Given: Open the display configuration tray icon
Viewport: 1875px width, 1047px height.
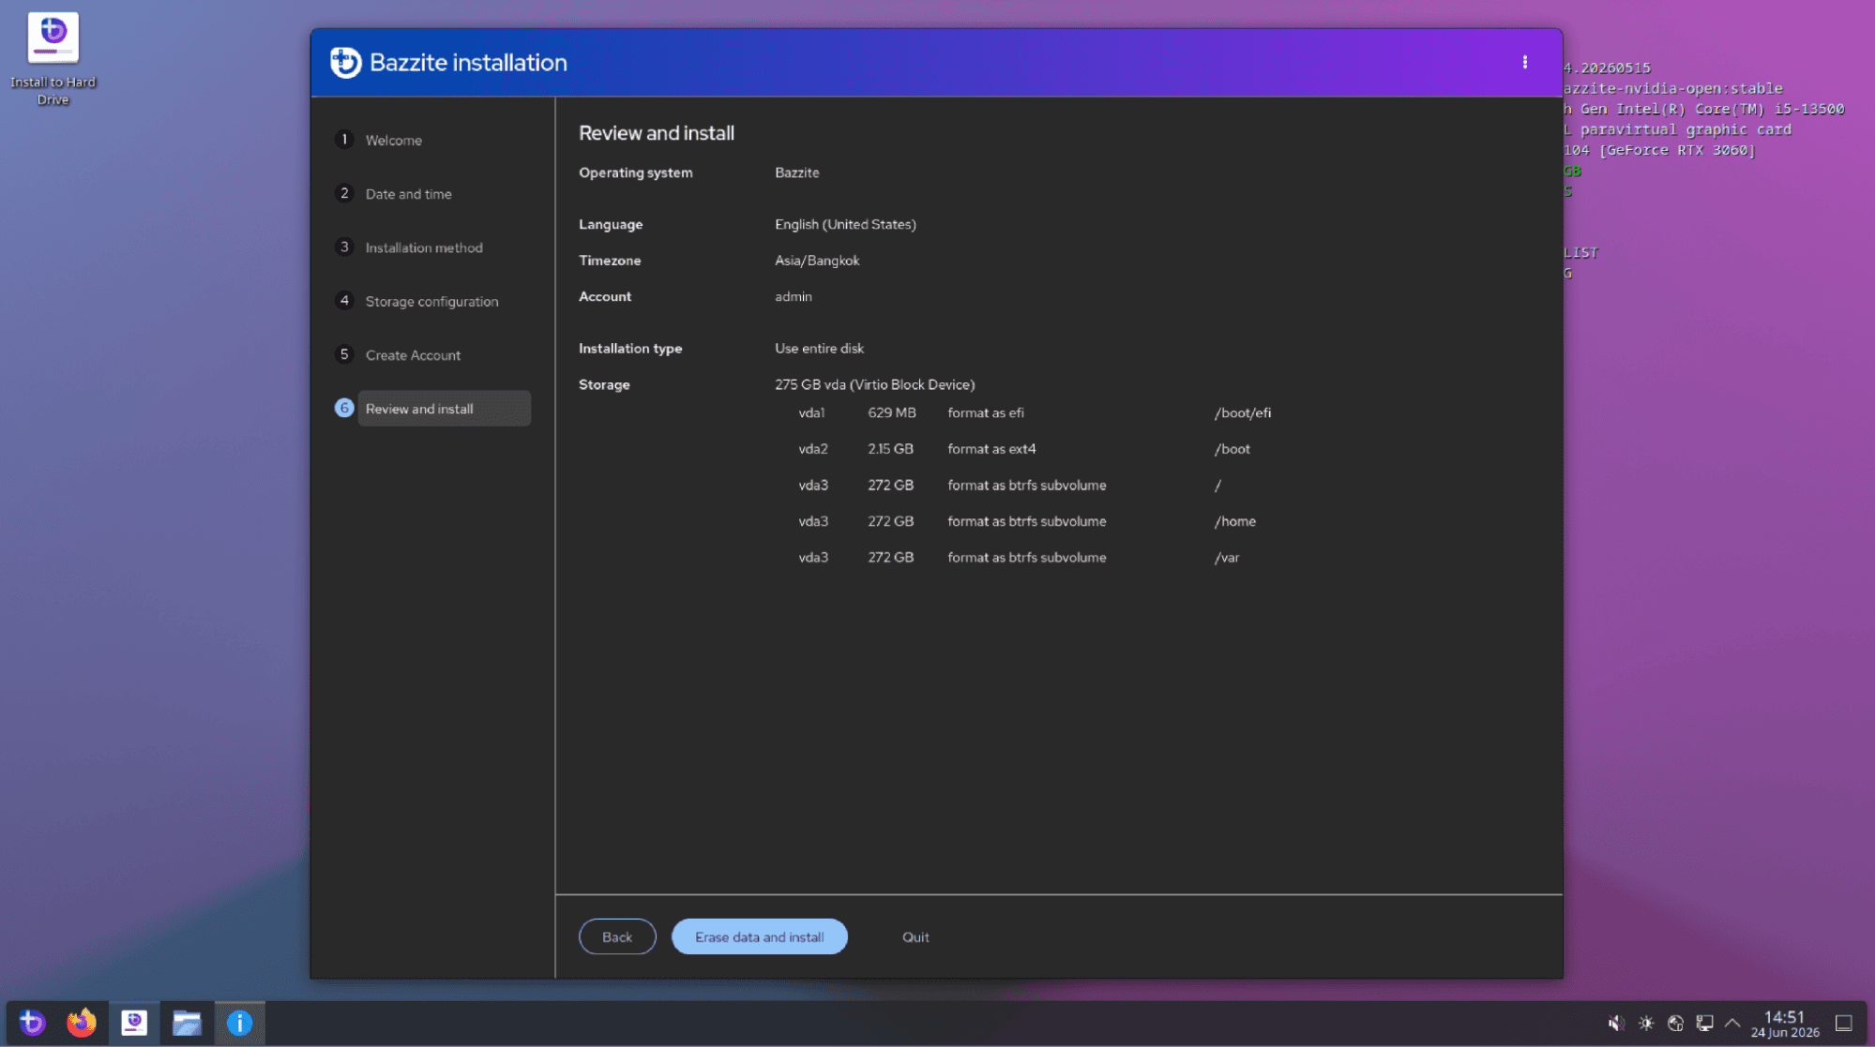Looking at the screenshot, I should (1704, 1023).
